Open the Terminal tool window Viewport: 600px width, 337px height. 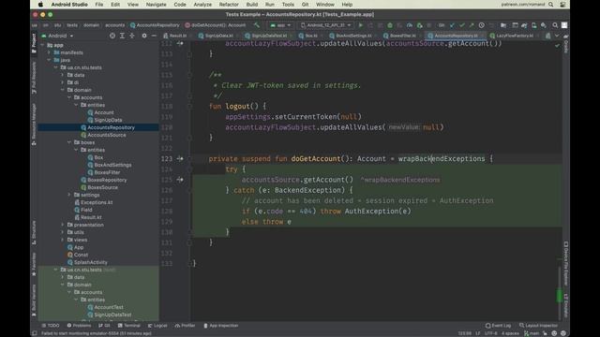coord(129,326)
